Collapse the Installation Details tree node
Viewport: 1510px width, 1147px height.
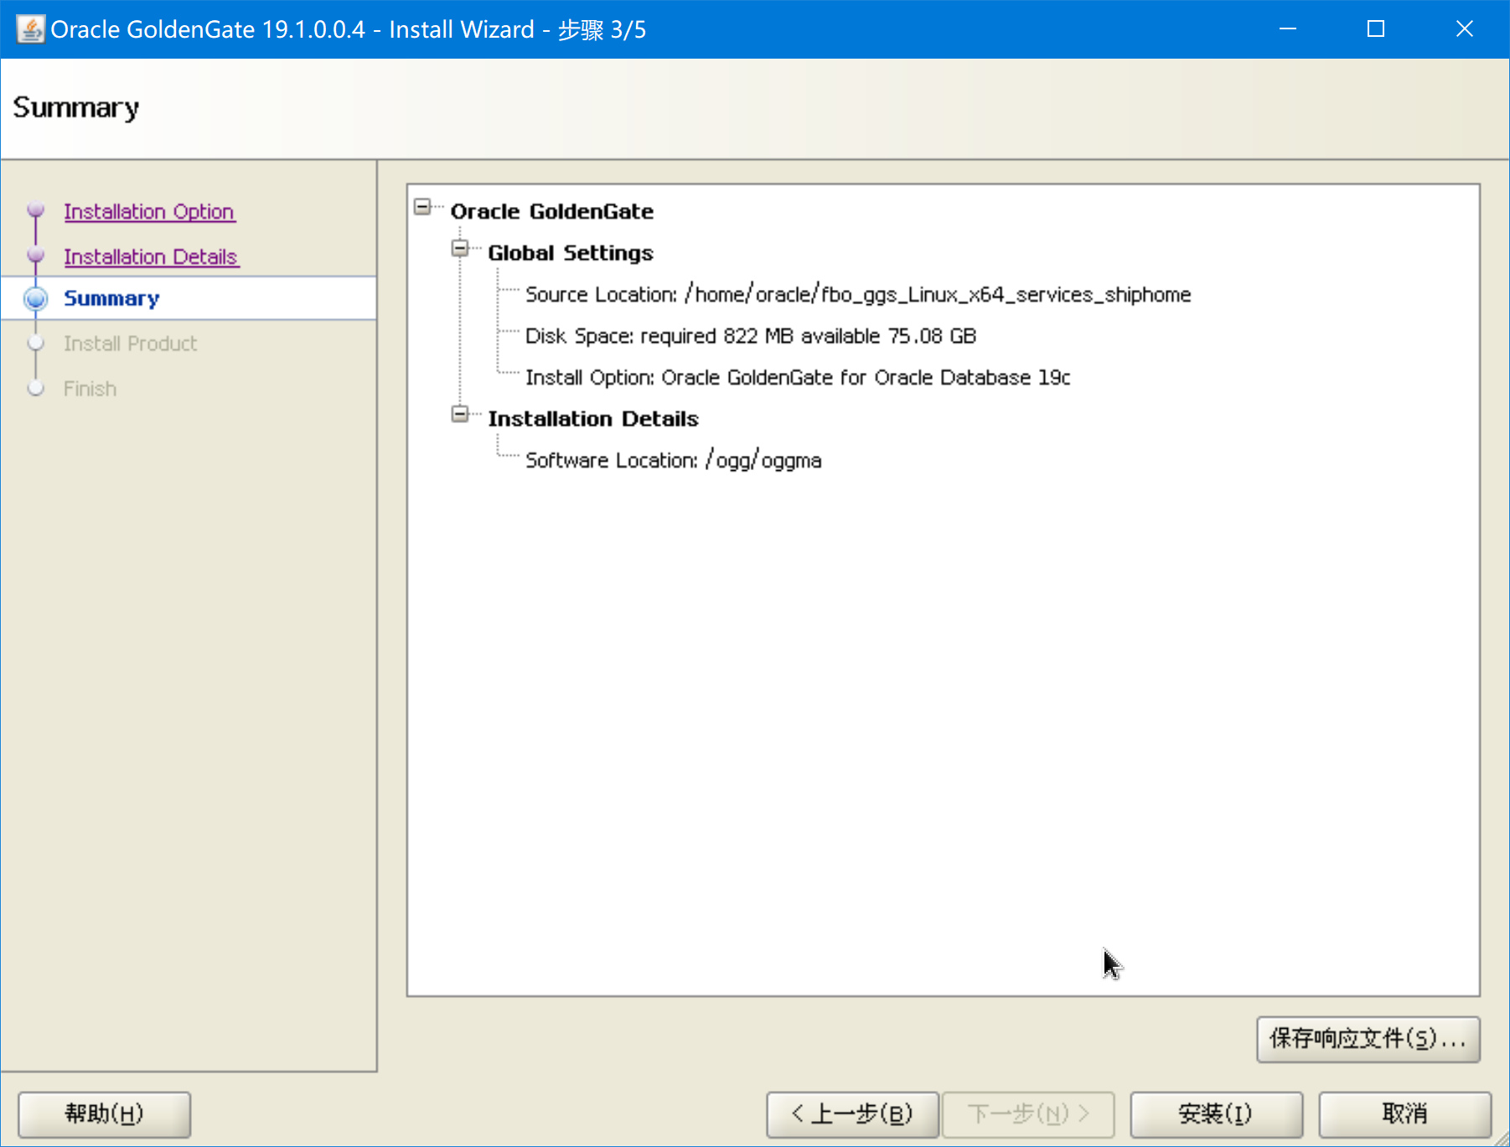460,415
